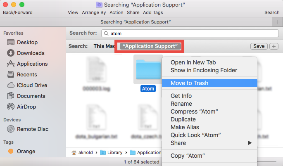The height and width of the screenshot is (166, 283).
Task: Add search criteria with plus button
Action: [x=274, y=46]
